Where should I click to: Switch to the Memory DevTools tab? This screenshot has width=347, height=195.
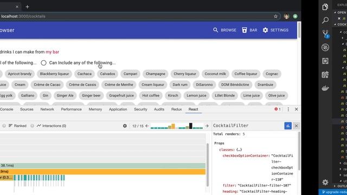coord(95,109)
